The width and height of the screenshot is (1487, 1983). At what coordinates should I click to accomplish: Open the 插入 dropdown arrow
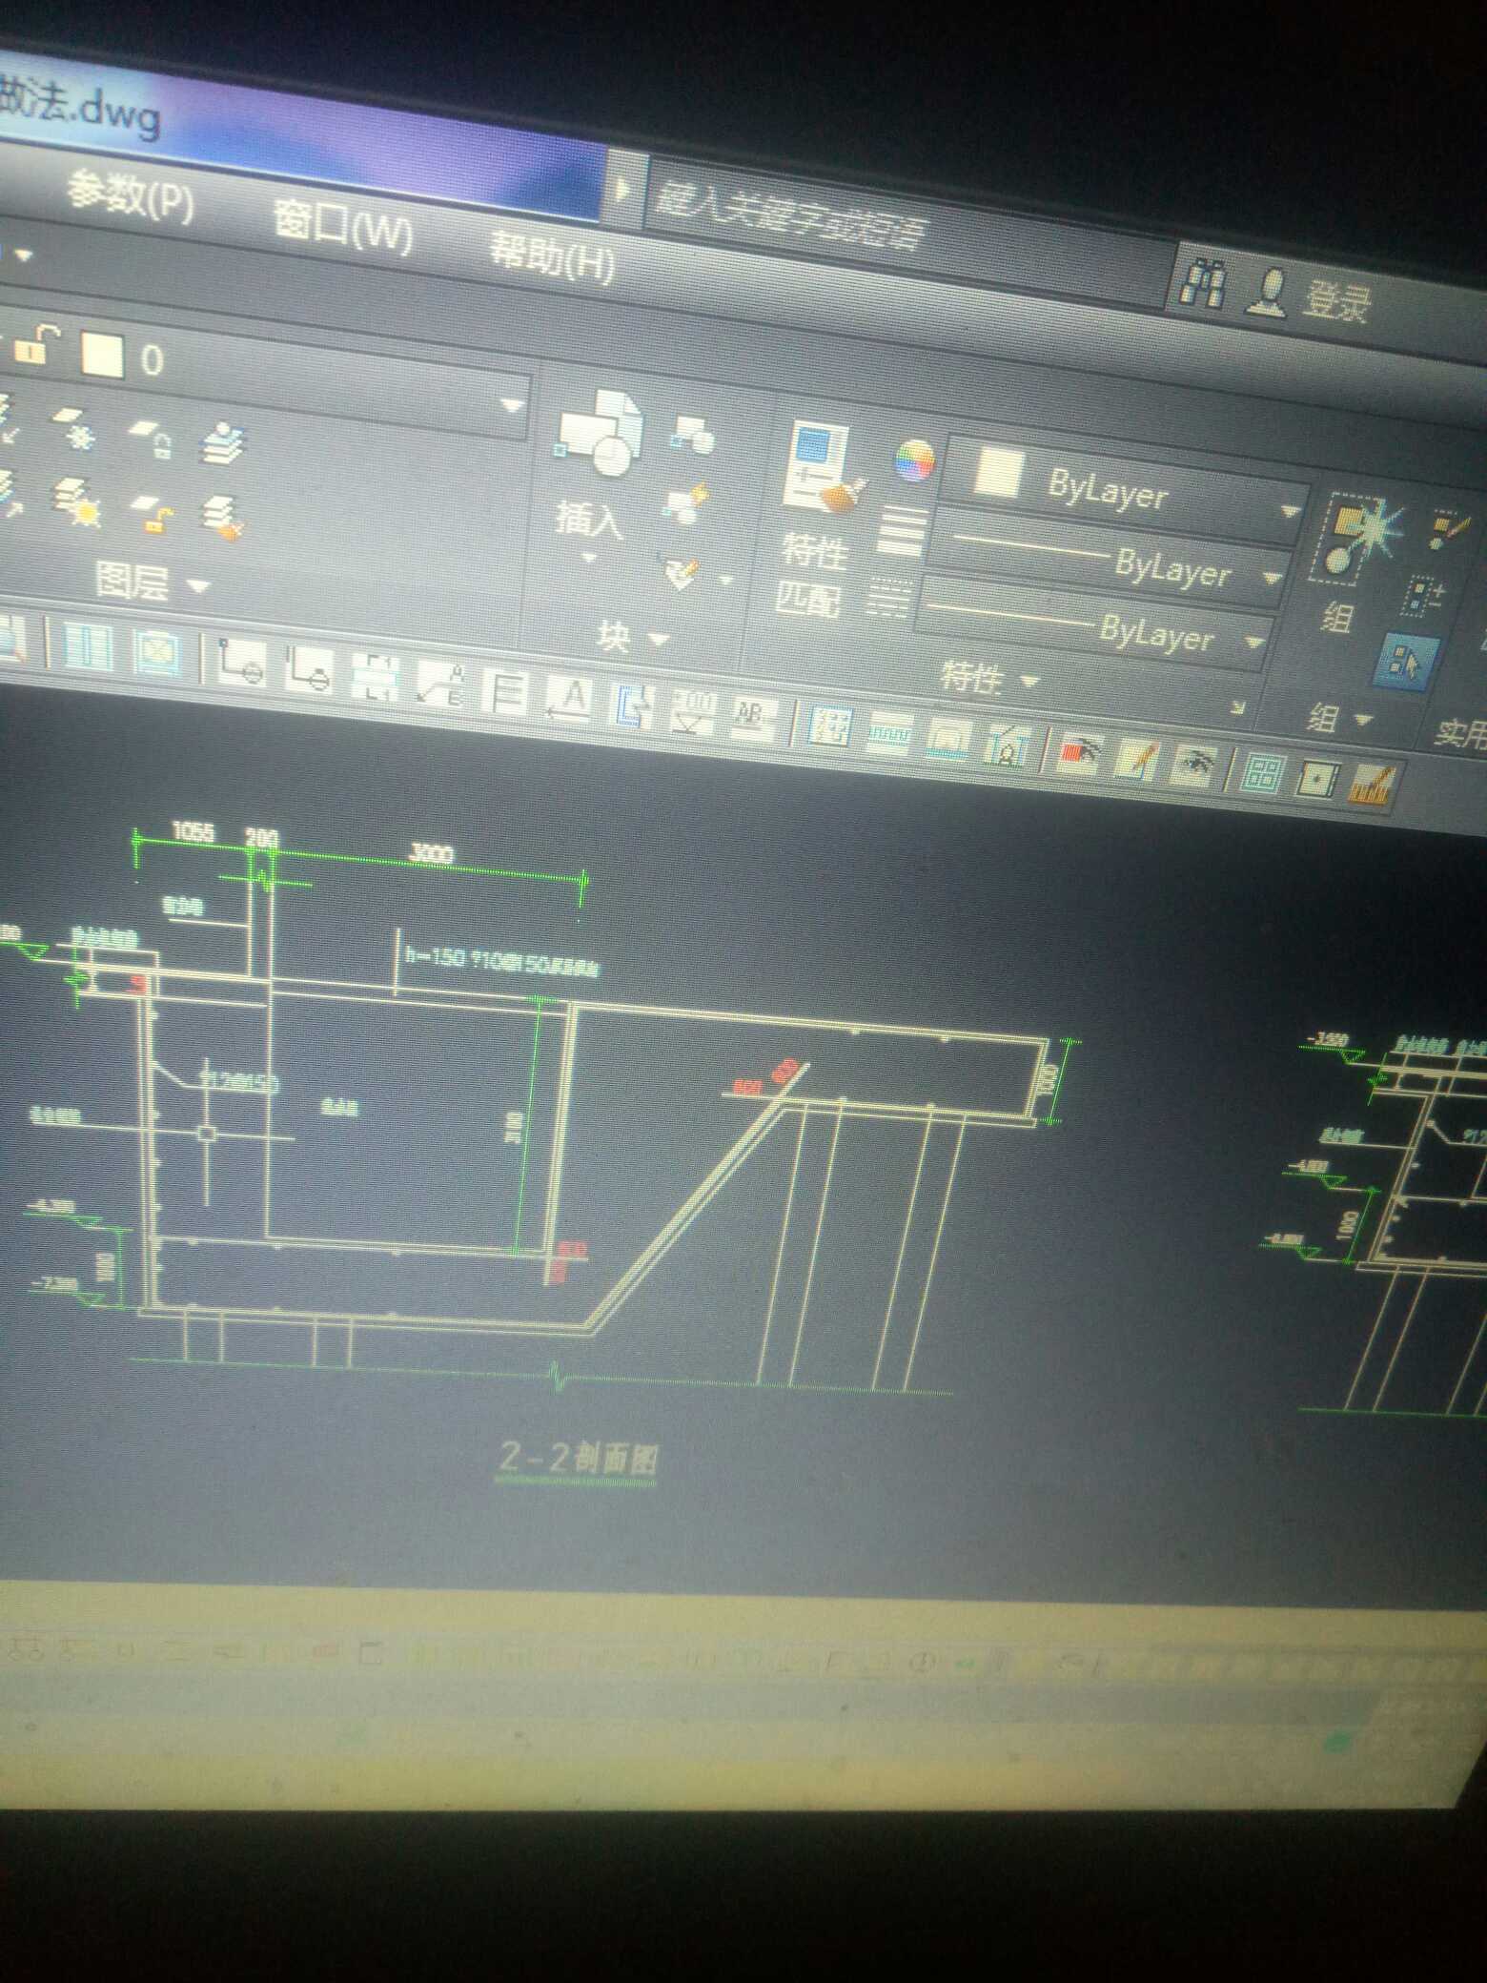pyautogui.click(x=588, y=558)
